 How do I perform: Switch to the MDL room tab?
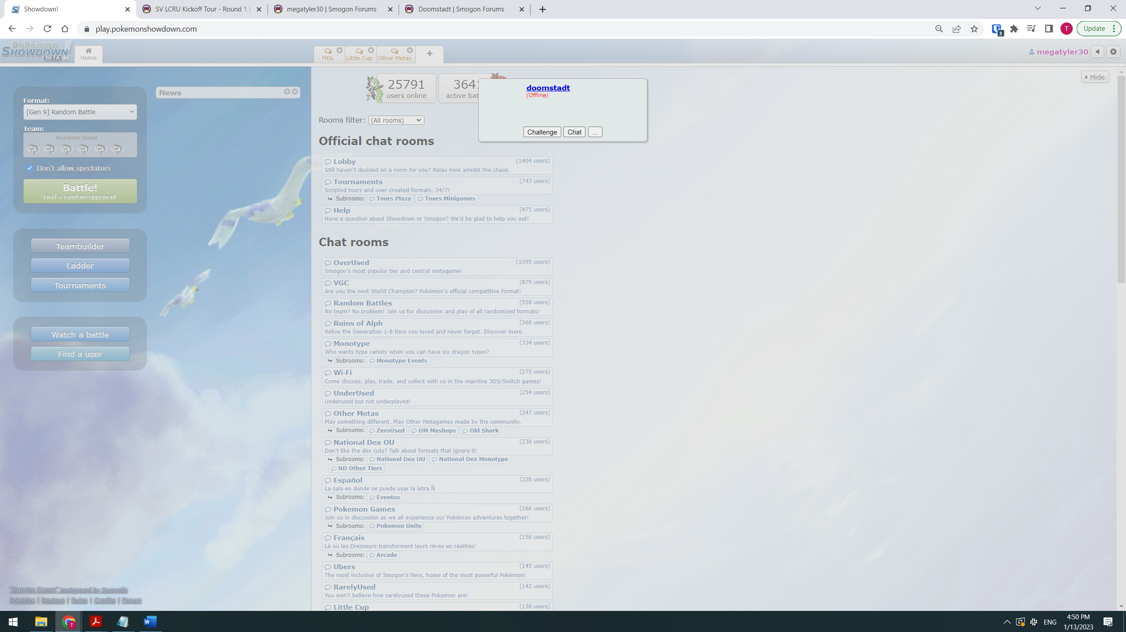328,54
